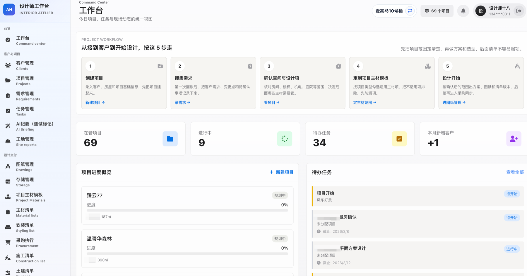Click the 图纸管理 drafting compass icon
This screenshot has width=527, height=276.
pyautogui.click(x=8, y=166)
